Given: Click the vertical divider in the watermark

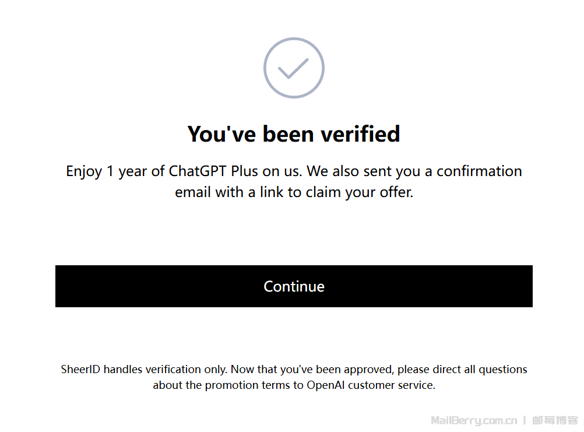Looking at the screenshot, I should [x=525, y=420].
